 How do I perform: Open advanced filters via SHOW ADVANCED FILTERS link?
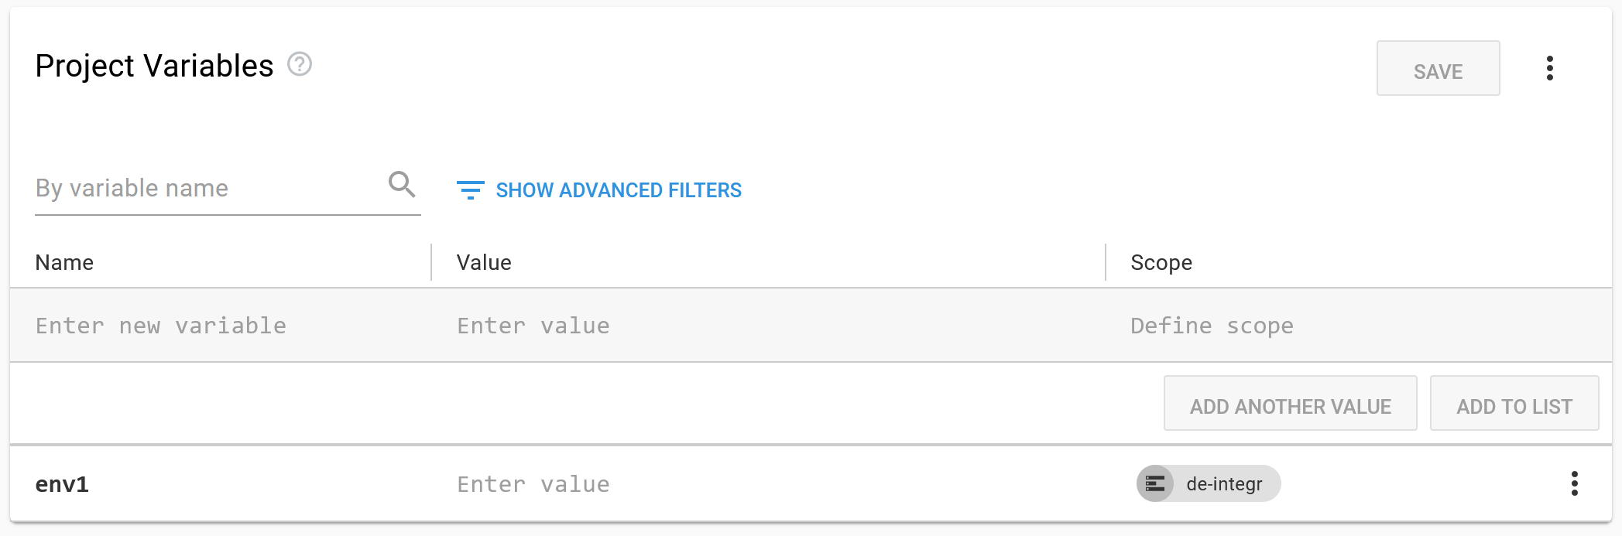617,189
